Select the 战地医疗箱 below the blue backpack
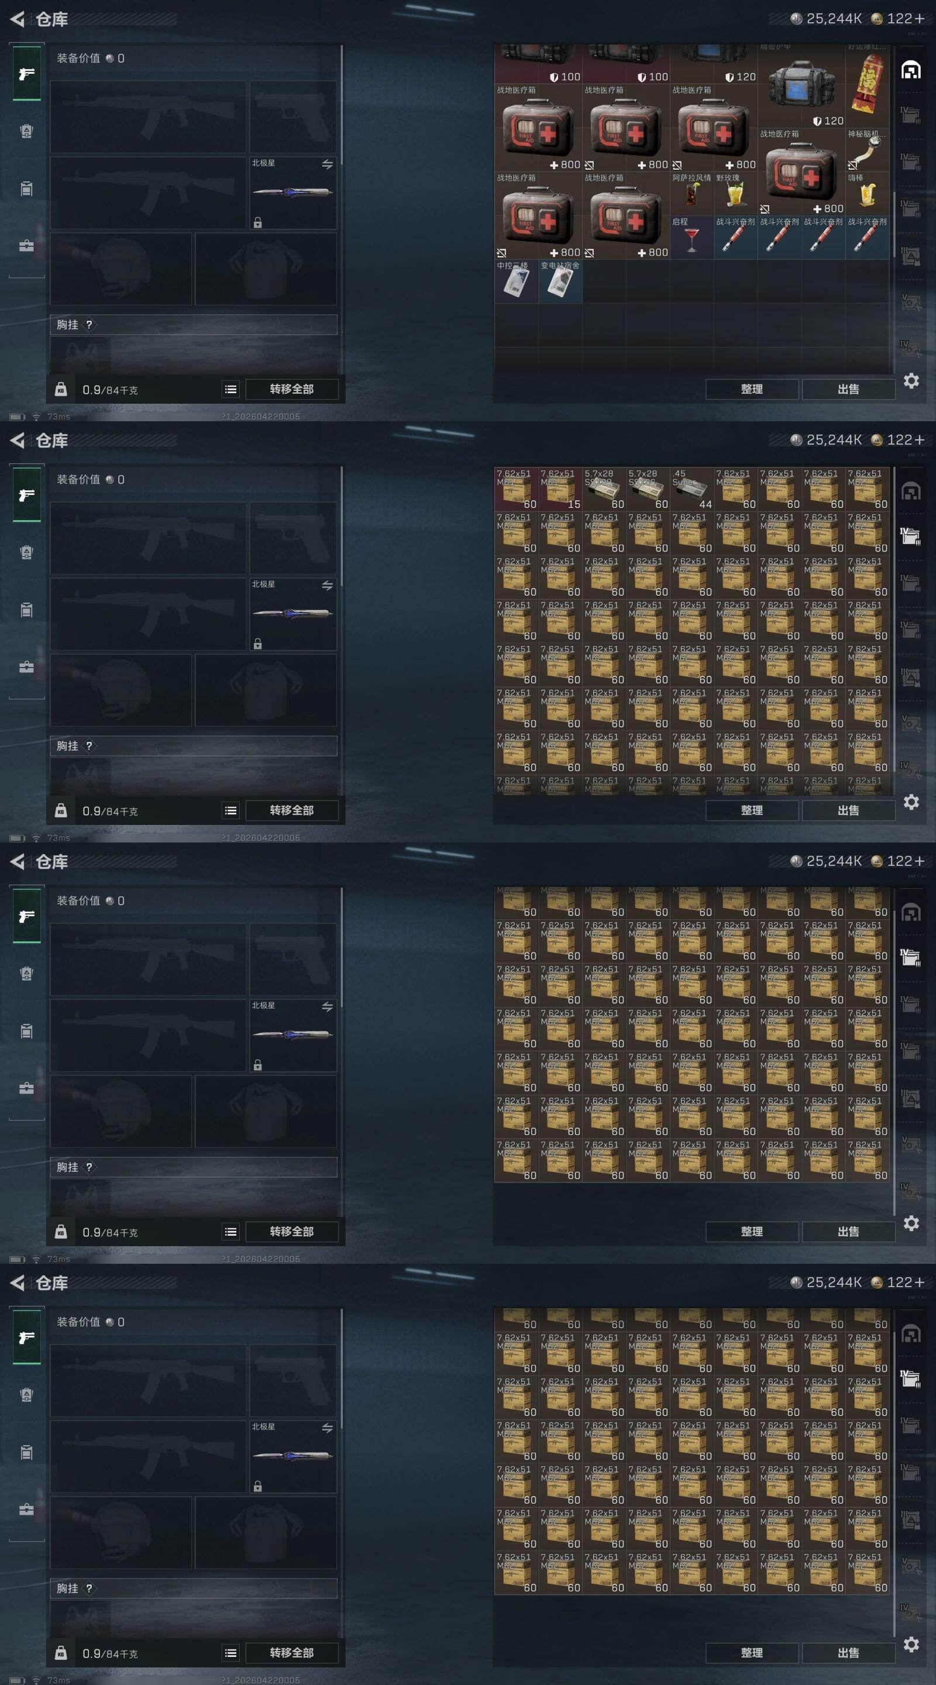936x1685 pixels. point(801,171)
